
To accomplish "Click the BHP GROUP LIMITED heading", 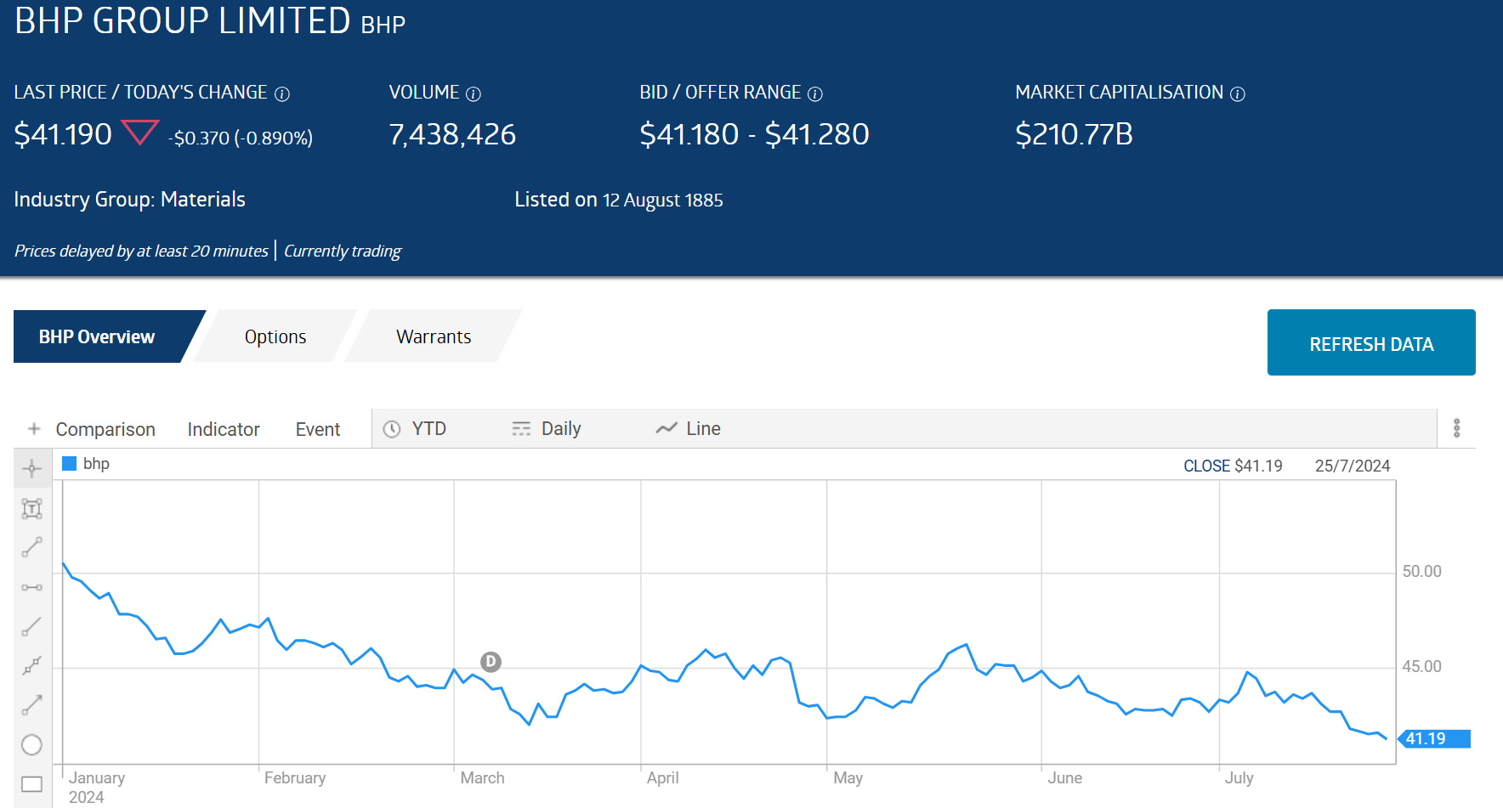I will (182, 20).
